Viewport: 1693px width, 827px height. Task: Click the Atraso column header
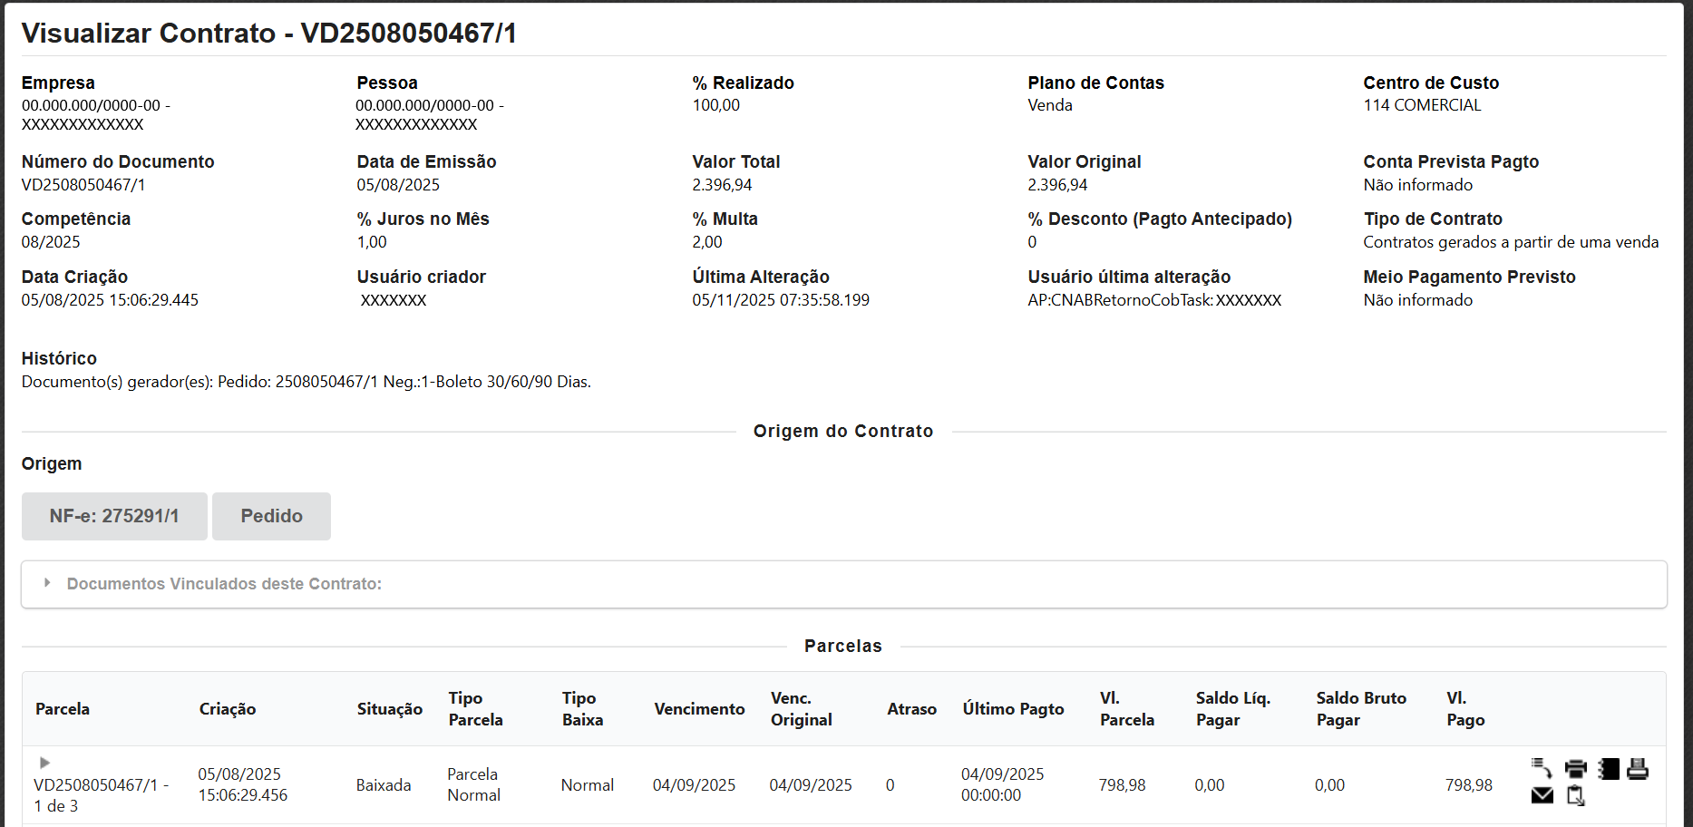[x=911, y=709]
